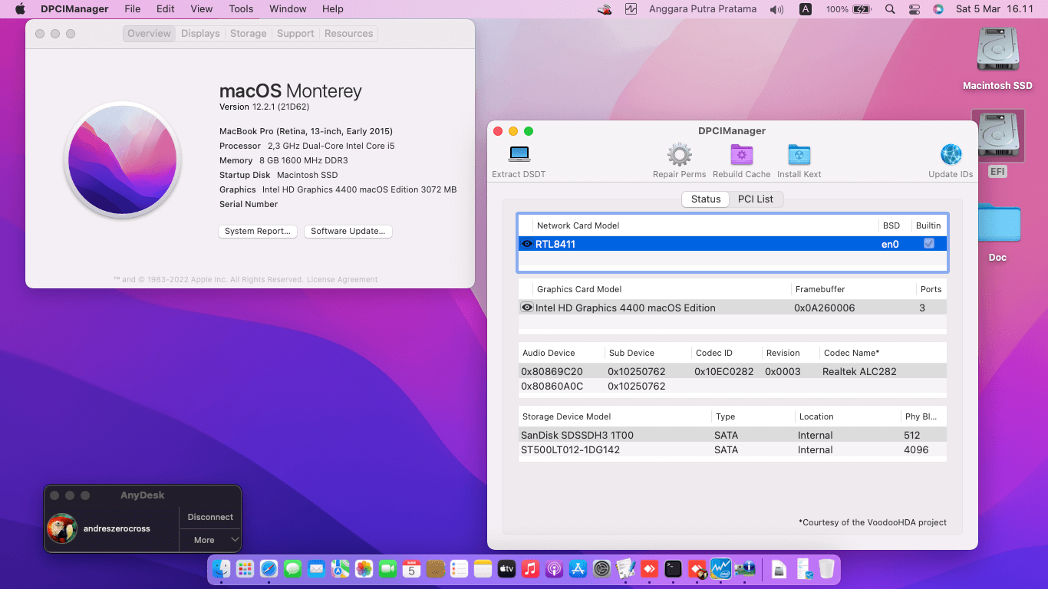Select the SanDisk SDSSDH3 1T00 storage row
The image size is (1048, 589).
tap(733, 435)
